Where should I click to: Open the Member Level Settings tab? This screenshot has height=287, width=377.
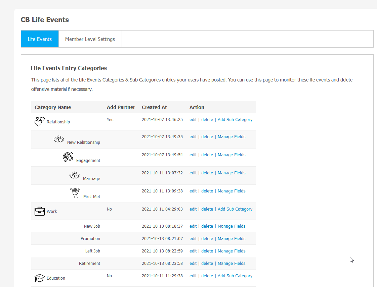coord(90,39)
